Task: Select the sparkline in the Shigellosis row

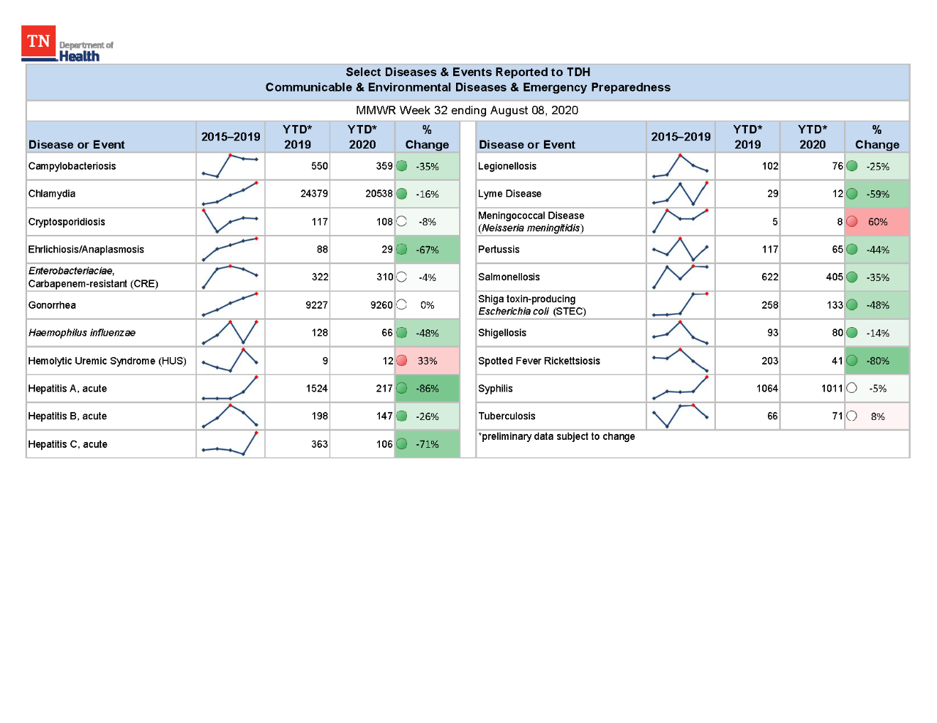Action: [680, 333]
